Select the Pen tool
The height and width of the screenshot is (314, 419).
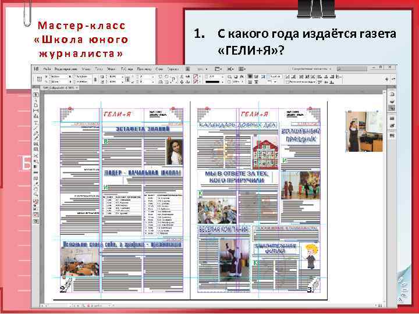pos(35,134)
